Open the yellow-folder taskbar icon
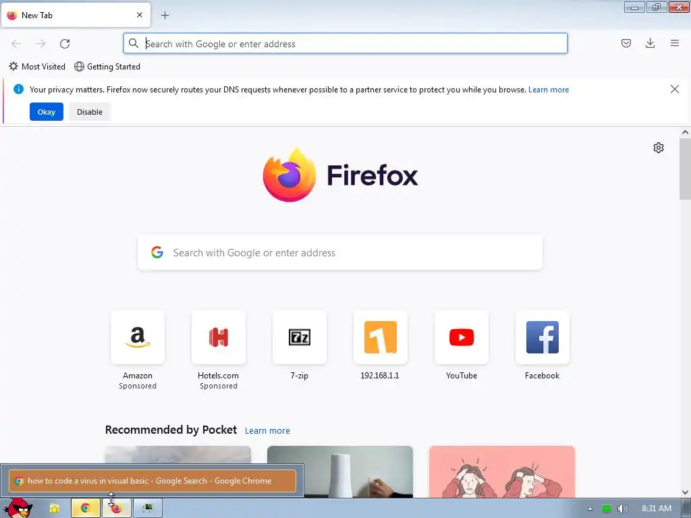The height and width of the screenshot is (518, 691). pyautogui.click(x=54, y=509)
